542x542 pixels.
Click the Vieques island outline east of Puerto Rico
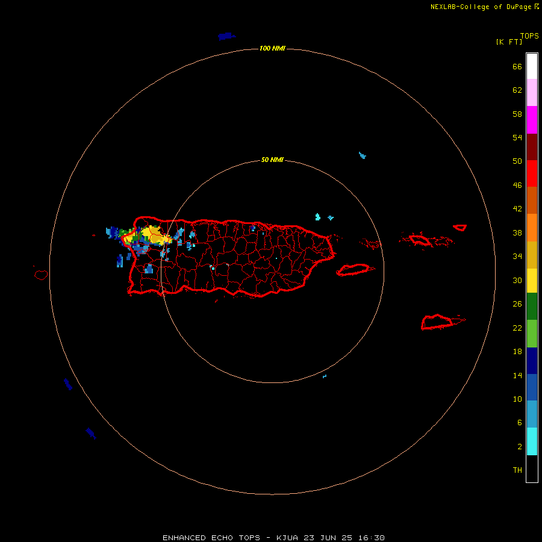(355, 270)
